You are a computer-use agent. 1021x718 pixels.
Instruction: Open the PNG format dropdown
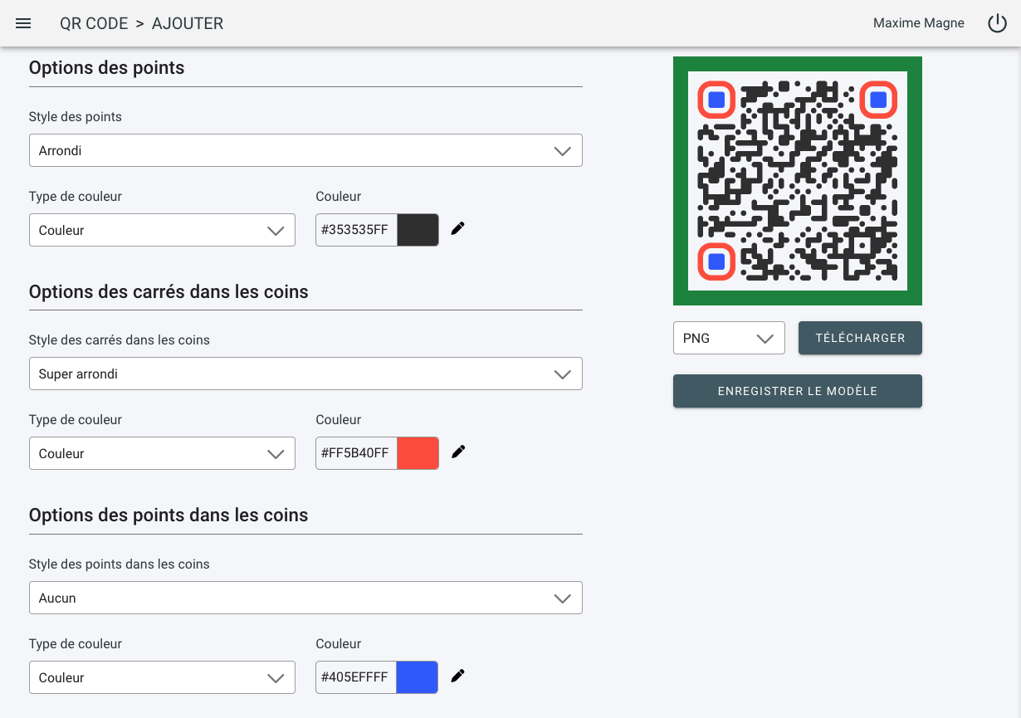point(729,338)
